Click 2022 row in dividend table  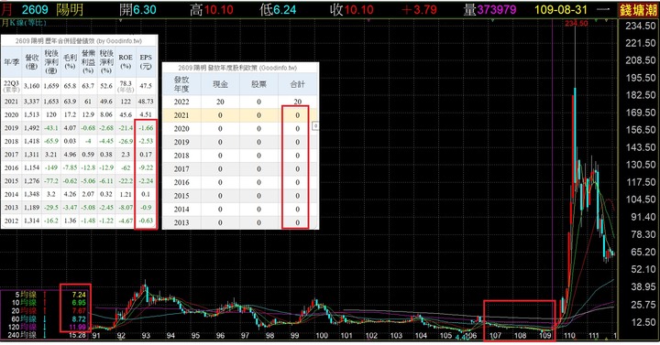[240, 102]
